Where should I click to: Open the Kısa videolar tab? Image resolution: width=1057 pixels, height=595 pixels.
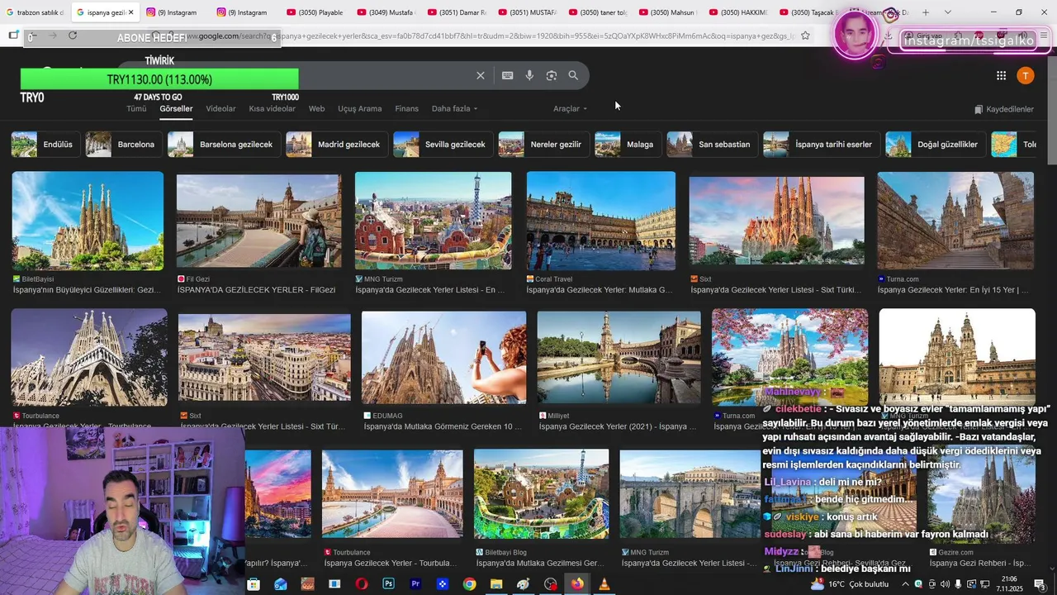pos(272,109)
